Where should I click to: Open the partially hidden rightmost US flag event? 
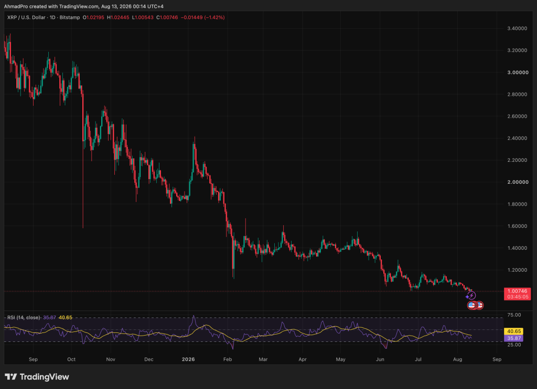point(480,305)
